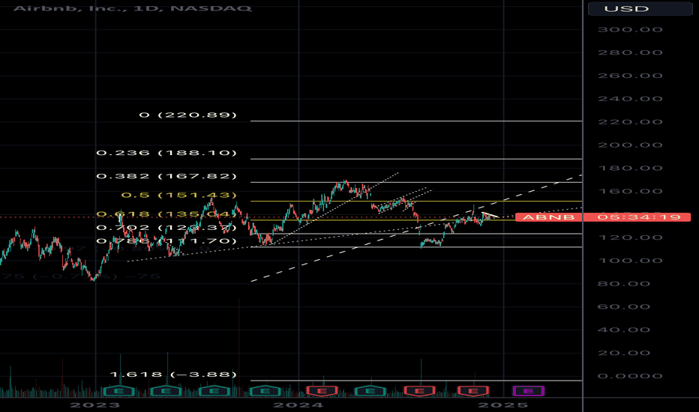This screenshot has width=699, height=412.
Task: Click 300.00 on the price scale
Action: point(630,30)
